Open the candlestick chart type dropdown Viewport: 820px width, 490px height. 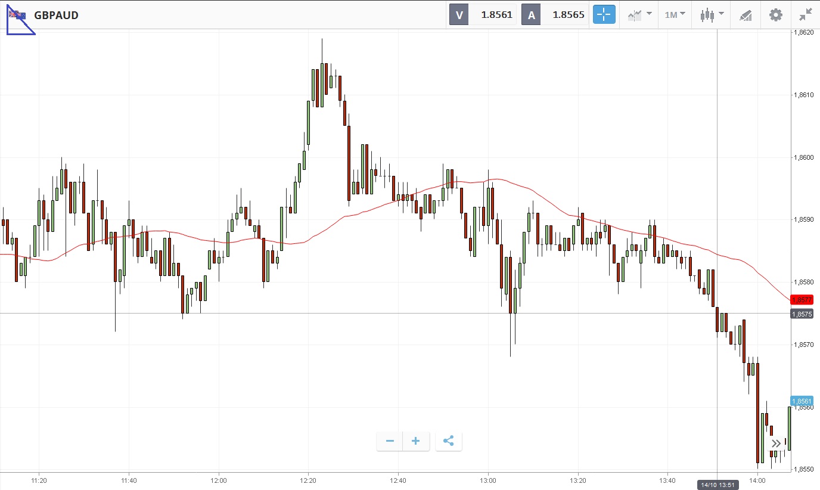pos(712,15)
